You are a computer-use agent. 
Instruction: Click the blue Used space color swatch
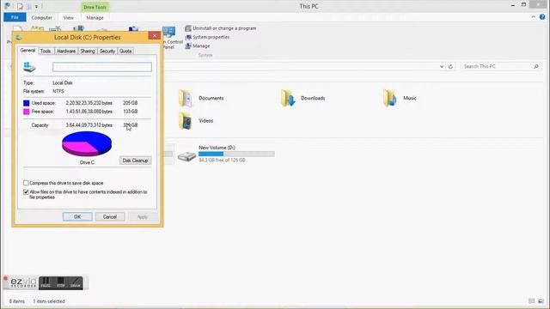tap(27, 103)
